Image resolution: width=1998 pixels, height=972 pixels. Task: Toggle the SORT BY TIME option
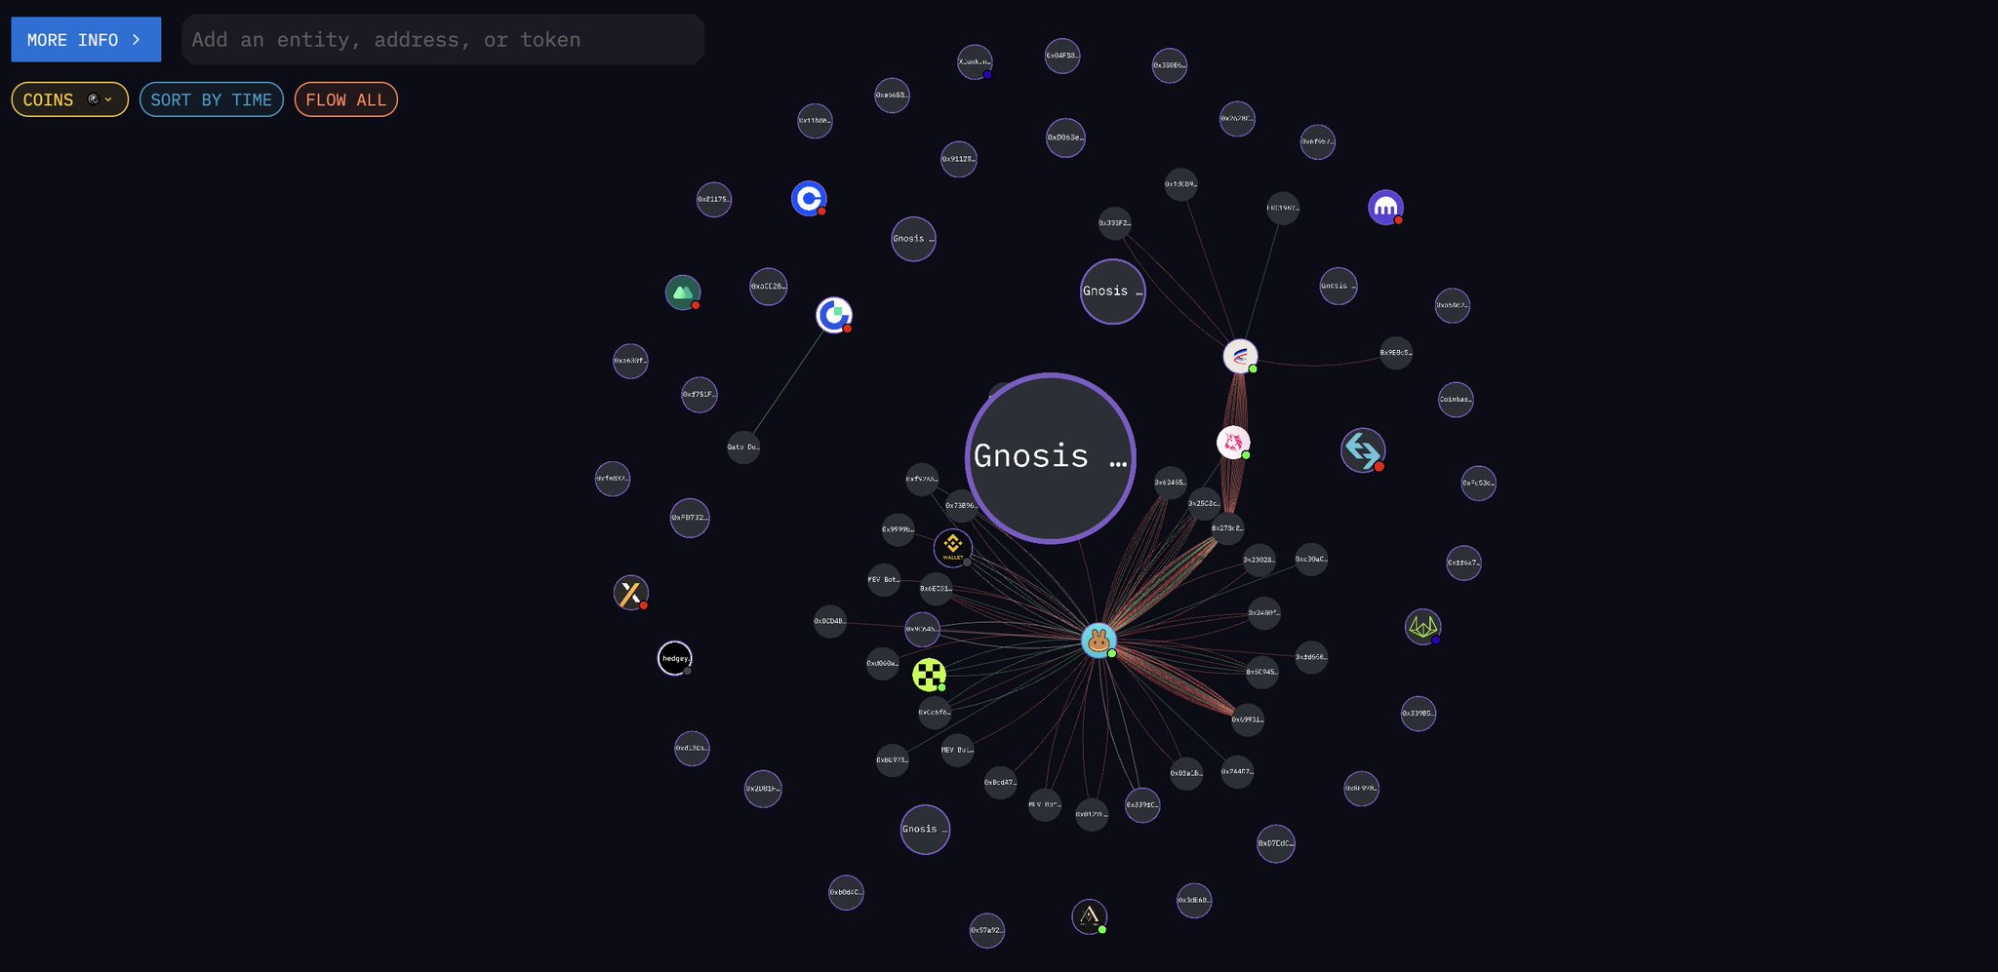(x=212, y=99)
